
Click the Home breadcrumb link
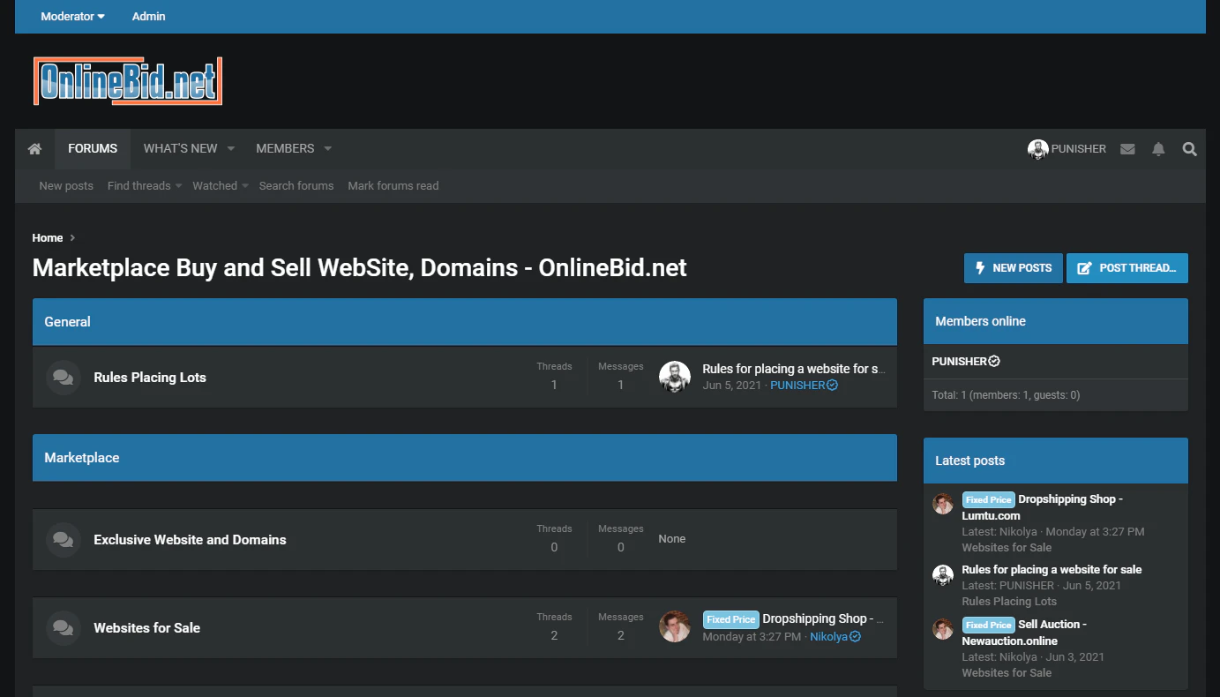(48, 238)
